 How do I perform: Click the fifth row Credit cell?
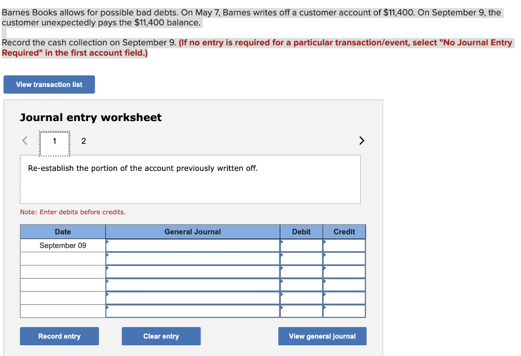pos(344,298)
